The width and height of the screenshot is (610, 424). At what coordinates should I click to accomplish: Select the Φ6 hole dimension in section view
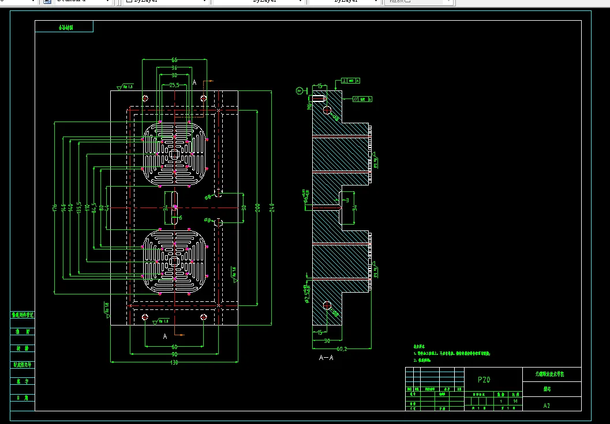tap(306, 196)
